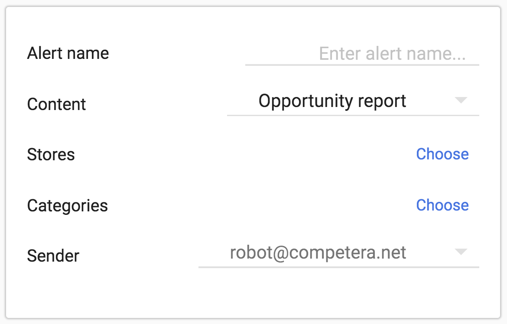507x324 pixels.
Task: Click the underline below the Content selector
Action: pyautogui.click(x=353, y=115)
